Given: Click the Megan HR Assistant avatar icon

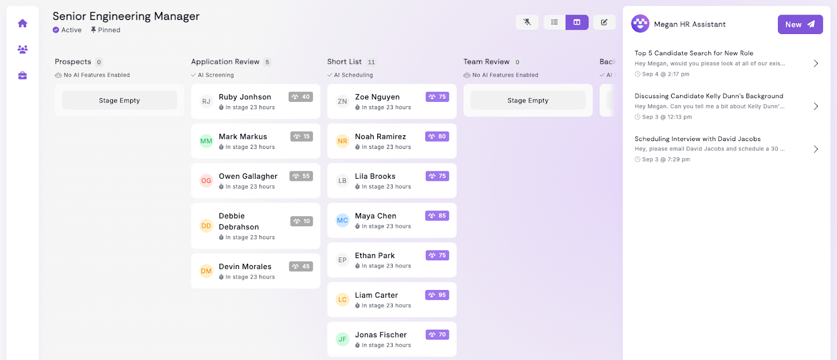Looking at the screenshot, I should tap(640, 24).
